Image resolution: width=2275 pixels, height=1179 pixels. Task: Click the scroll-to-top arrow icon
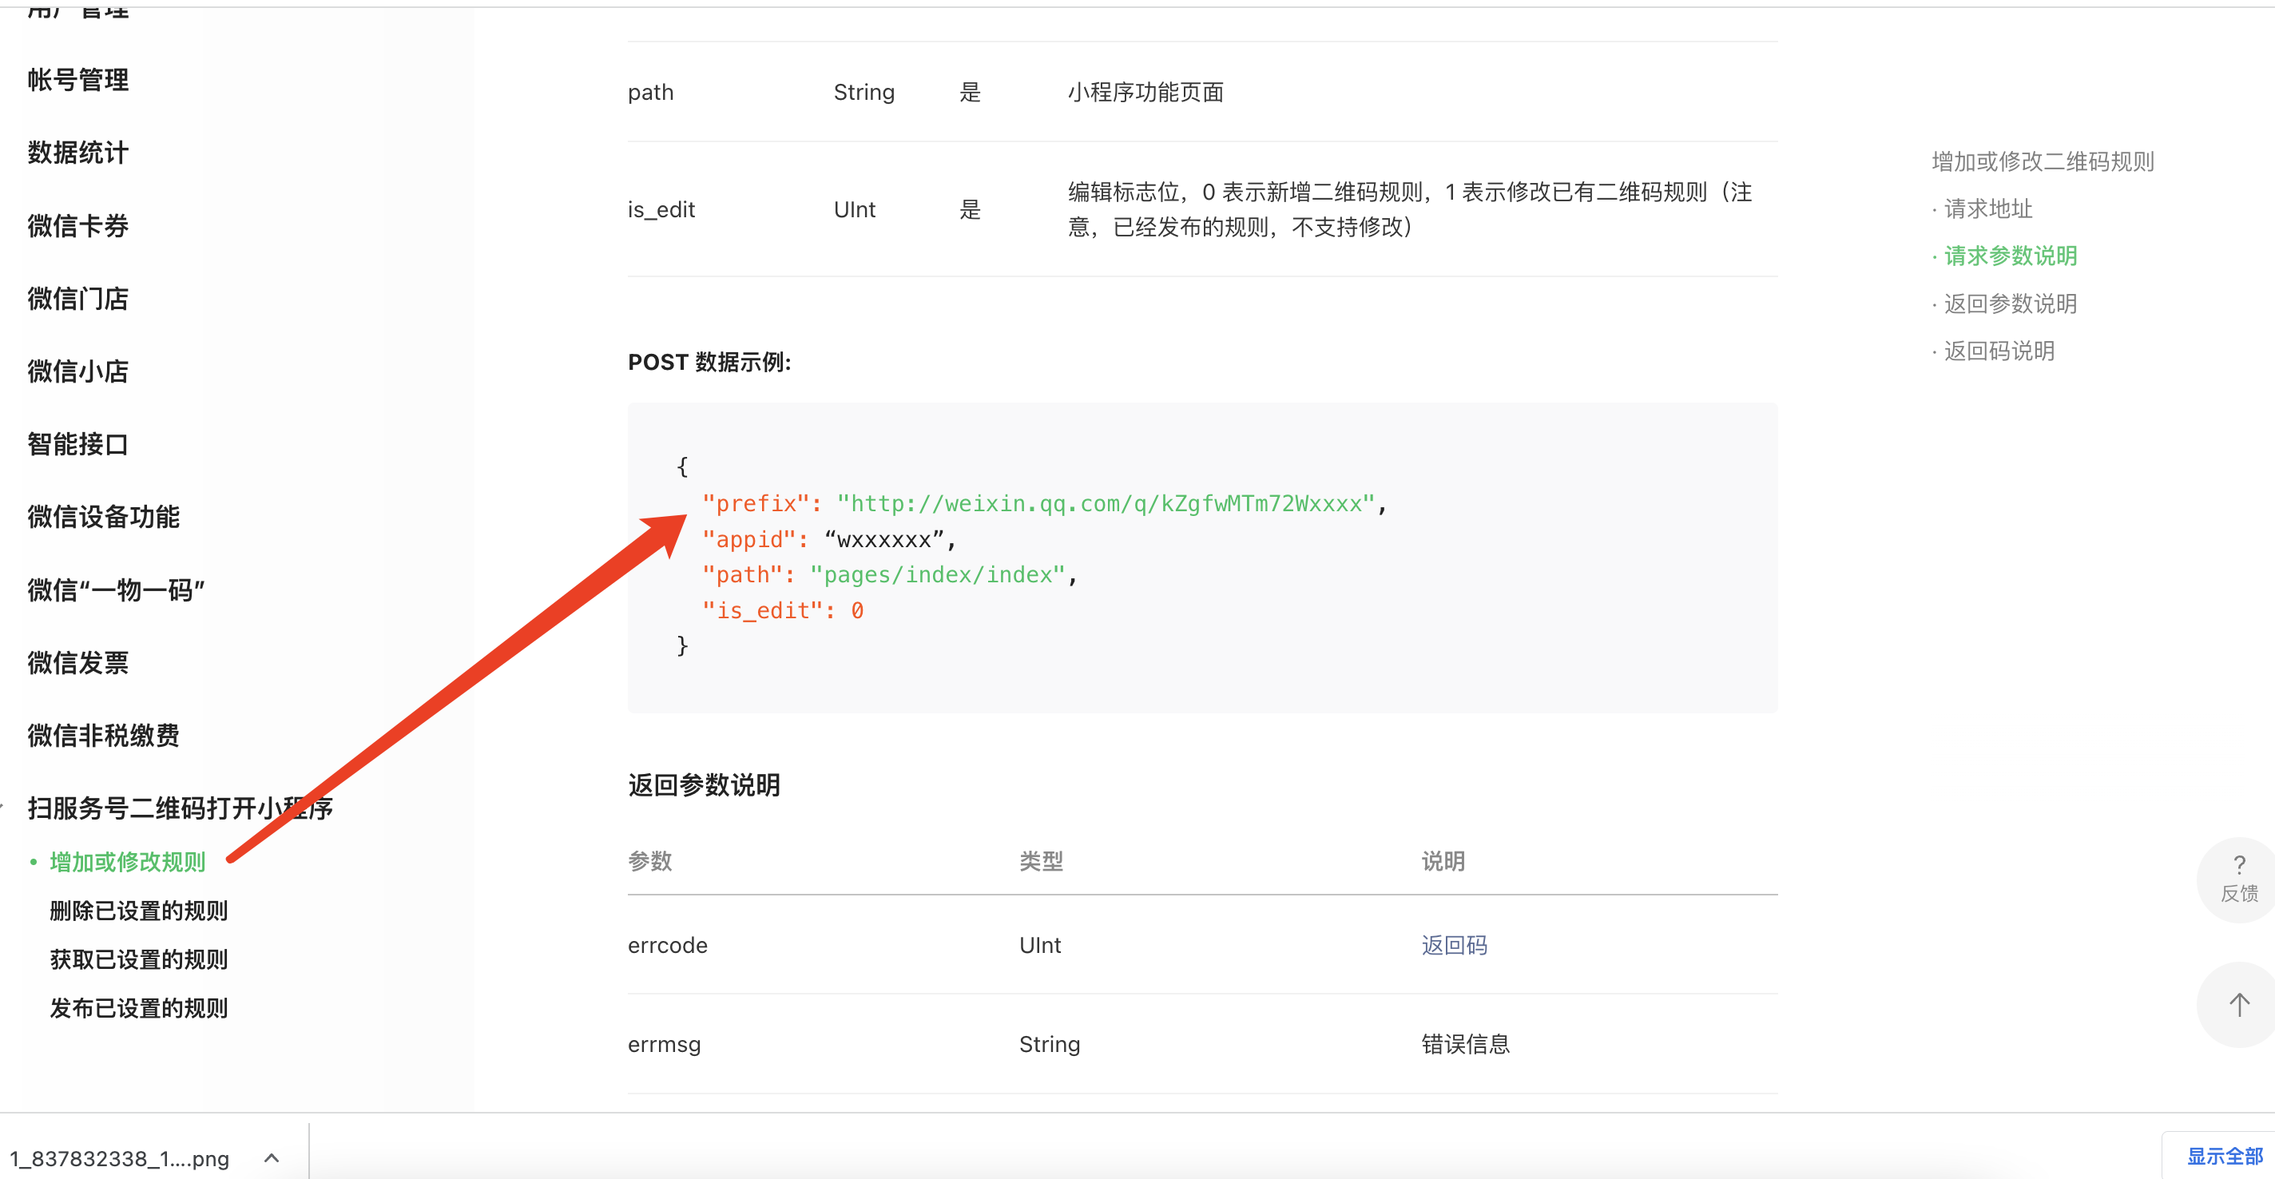click(x=2238, y=1004)
